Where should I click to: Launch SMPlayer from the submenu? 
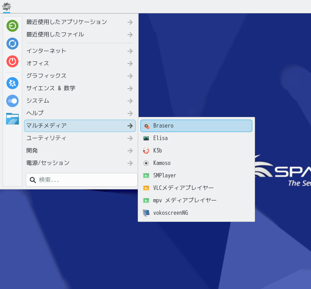coord(196,176)
